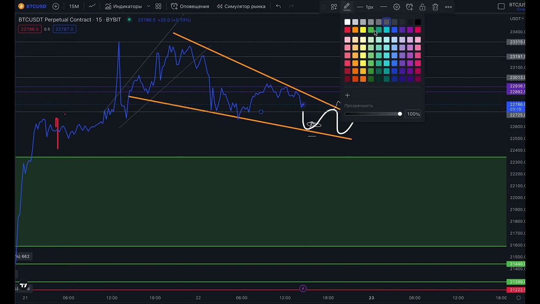Select the highlighted dark gray swatch
The height and width of the screenshot is (304, 540).
[x=386, y=22]
